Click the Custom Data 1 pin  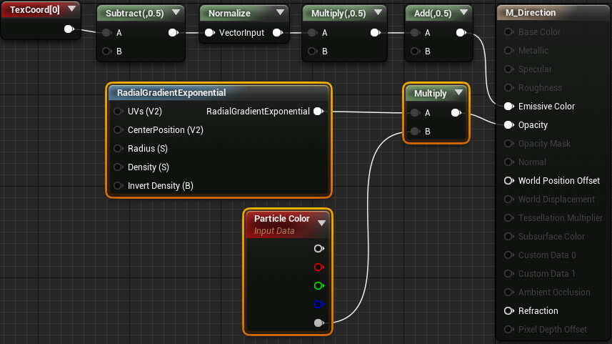coord(508,274)
